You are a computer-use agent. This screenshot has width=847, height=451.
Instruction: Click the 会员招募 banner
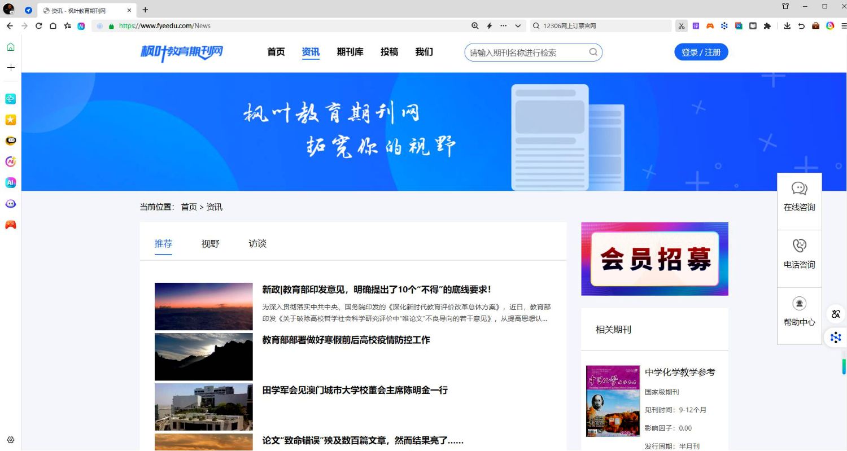point(654,259)
